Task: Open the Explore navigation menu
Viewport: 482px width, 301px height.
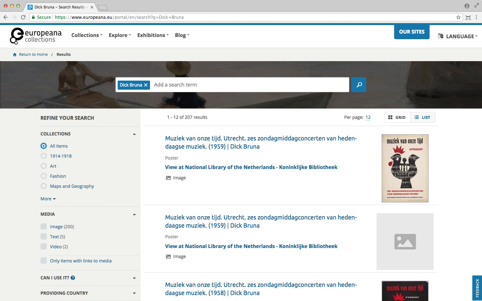Action: click(120, 35)
